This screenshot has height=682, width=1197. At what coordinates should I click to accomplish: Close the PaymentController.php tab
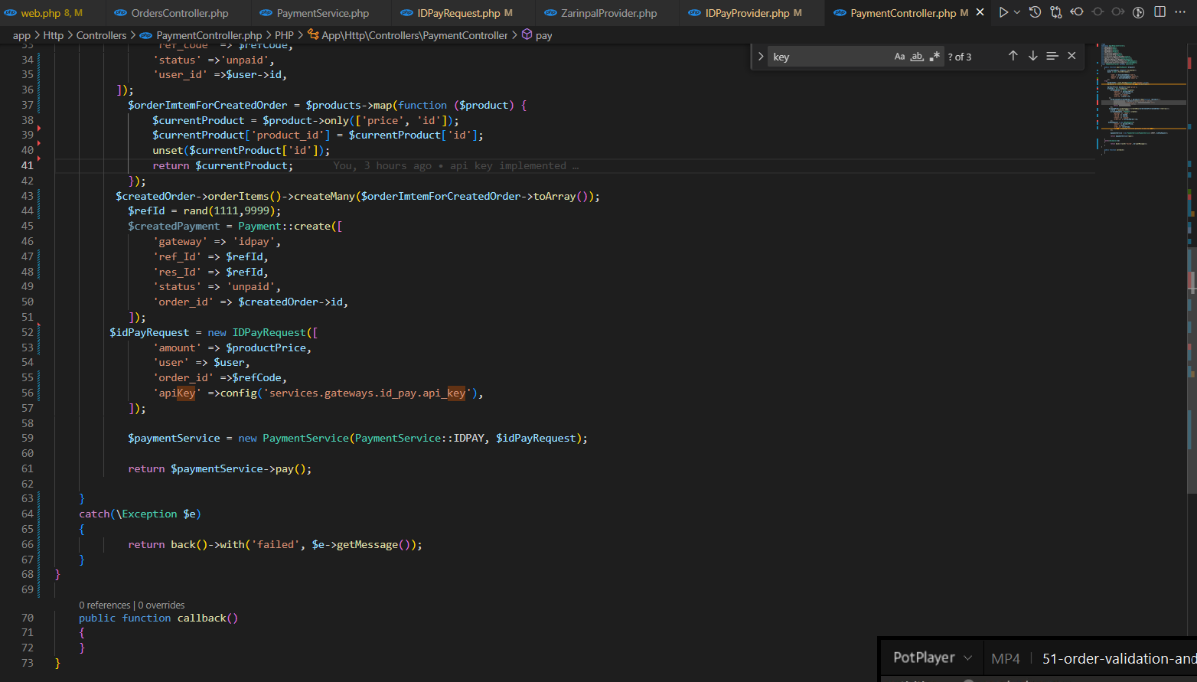tap(980, 12)
